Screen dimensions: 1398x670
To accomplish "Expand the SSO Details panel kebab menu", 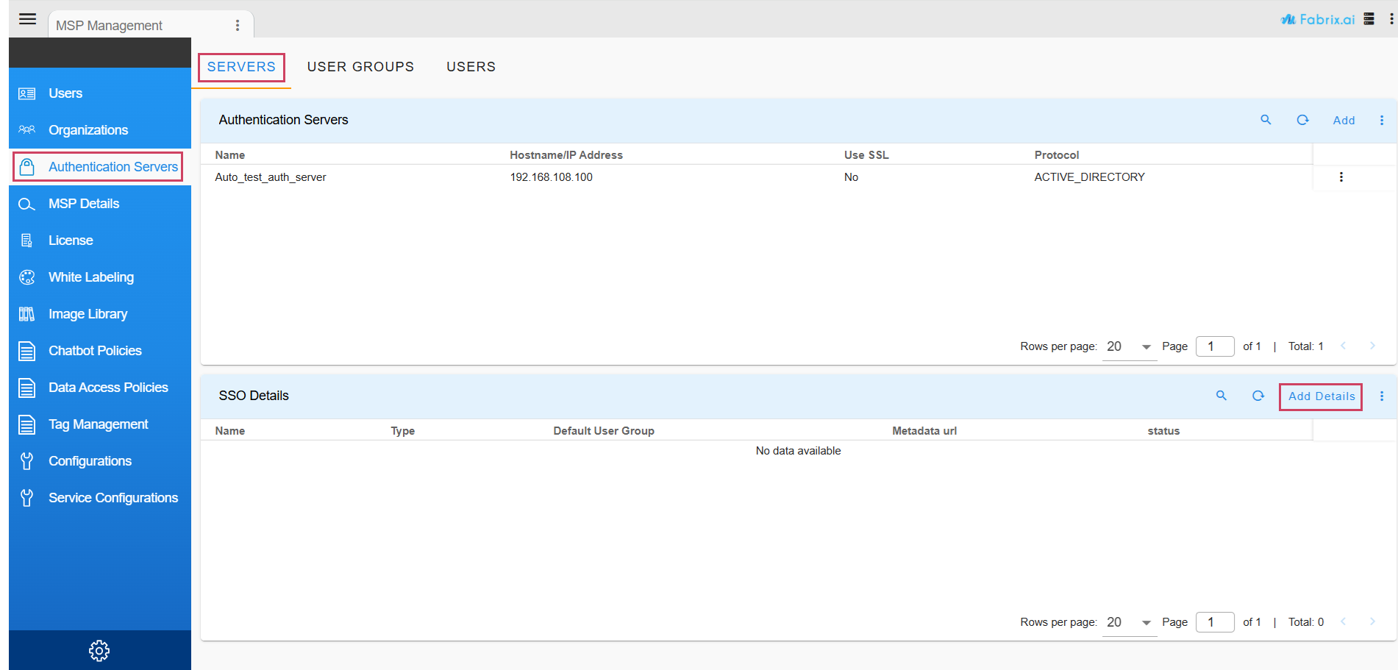I will coord(1382,396).
